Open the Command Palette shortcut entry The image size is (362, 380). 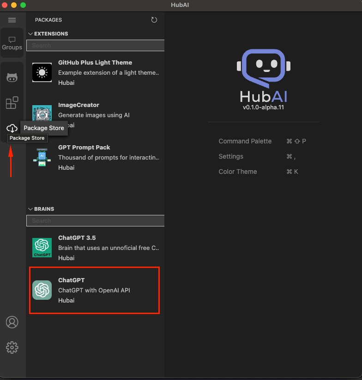pyautogui.click(x=262, y=141)
